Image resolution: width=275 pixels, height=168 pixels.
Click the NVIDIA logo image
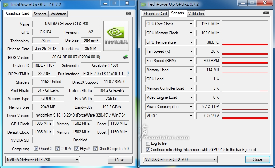(x=116, y=36)
